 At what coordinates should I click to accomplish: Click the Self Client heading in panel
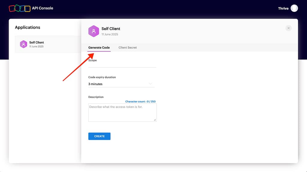[x=111, y=29]
